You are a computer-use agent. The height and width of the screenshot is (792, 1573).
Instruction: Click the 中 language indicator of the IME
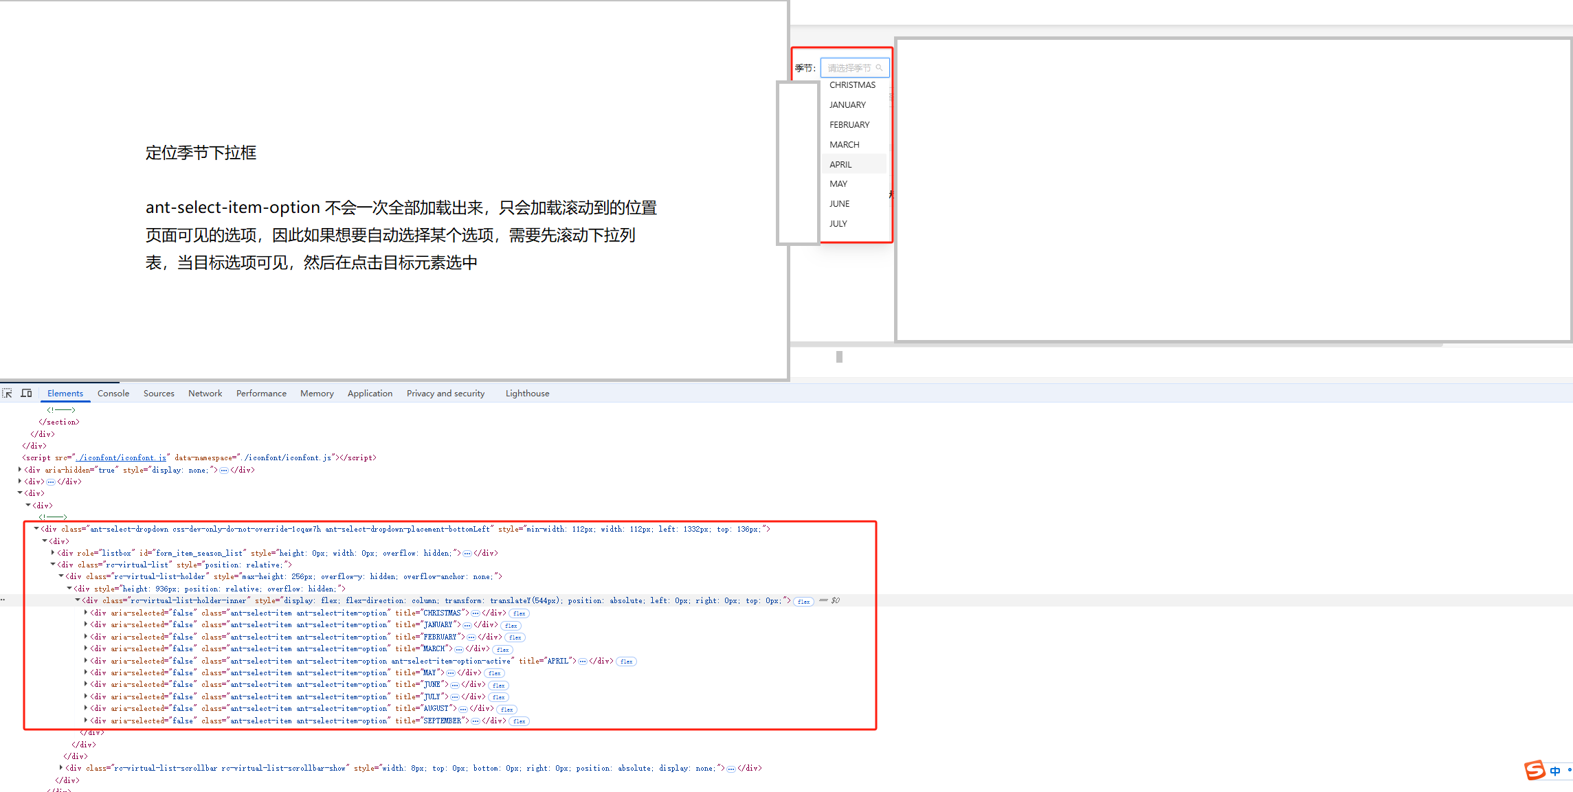(x=1555, y=771)
